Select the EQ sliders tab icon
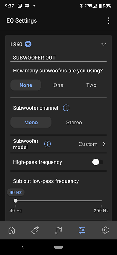 [x=82, y=230]
